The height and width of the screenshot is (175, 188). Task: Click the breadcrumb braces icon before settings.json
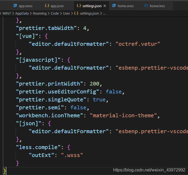[x=76, y=13]
